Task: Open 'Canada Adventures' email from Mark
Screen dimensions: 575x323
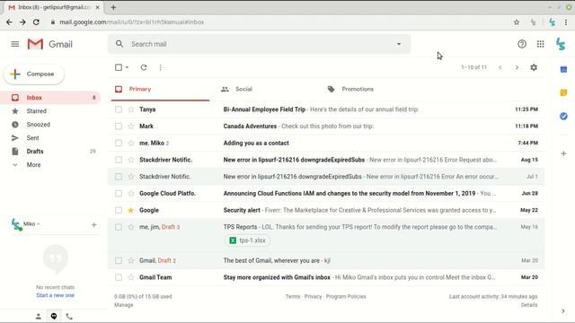Action: click(x=326, y=126)
